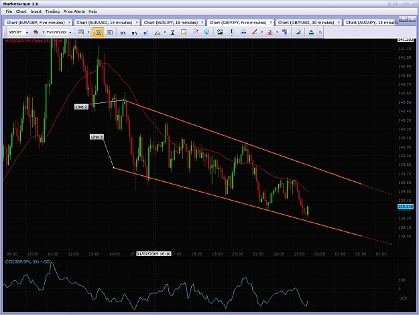Click the 01/07/2009 16:10 date label
This screenshot has height=315, width=419.
pyautogui.click(x=154, y=254)
